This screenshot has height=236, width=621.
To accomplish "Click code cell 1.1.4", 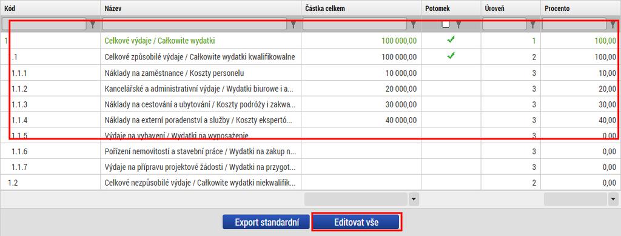I will (50, 120).
